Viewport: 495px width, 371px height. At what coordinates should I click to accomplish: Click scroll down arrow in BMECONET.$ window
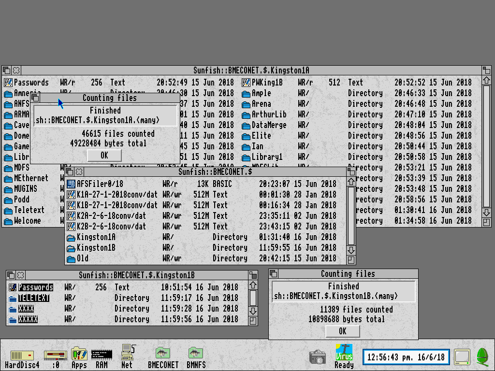(351, 251)
